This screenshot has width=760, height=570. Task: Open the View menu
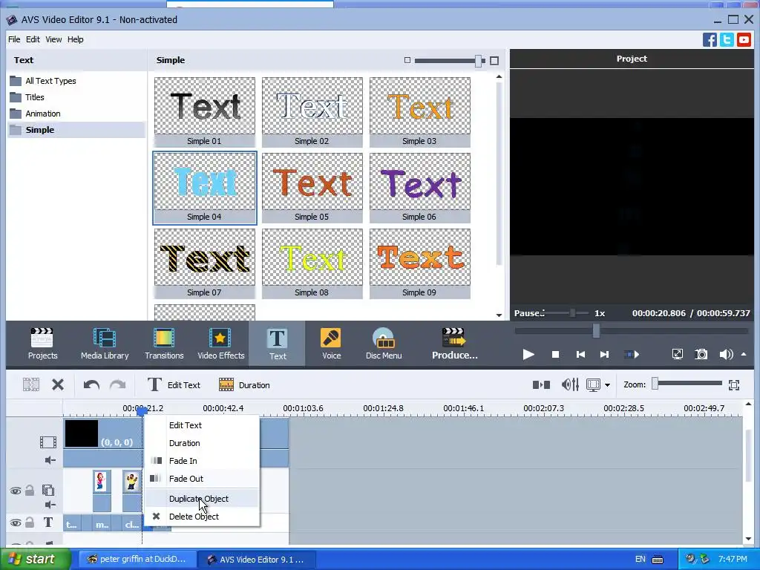pos(53,39)
